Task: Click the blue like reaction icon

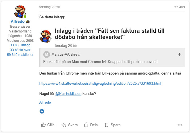Action: click(x=42, y=111)
